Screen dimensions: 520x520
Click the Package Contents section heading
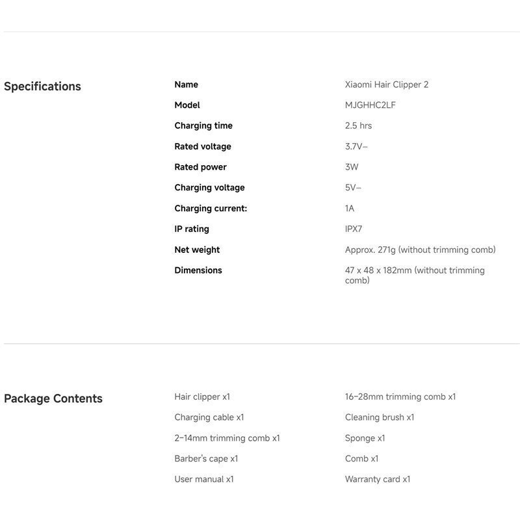pos(53,398)
